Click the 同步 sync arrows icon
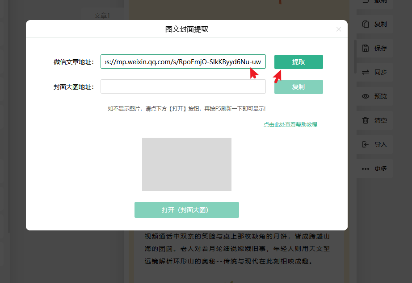This screenshot has height=283, width=412. 366,72
